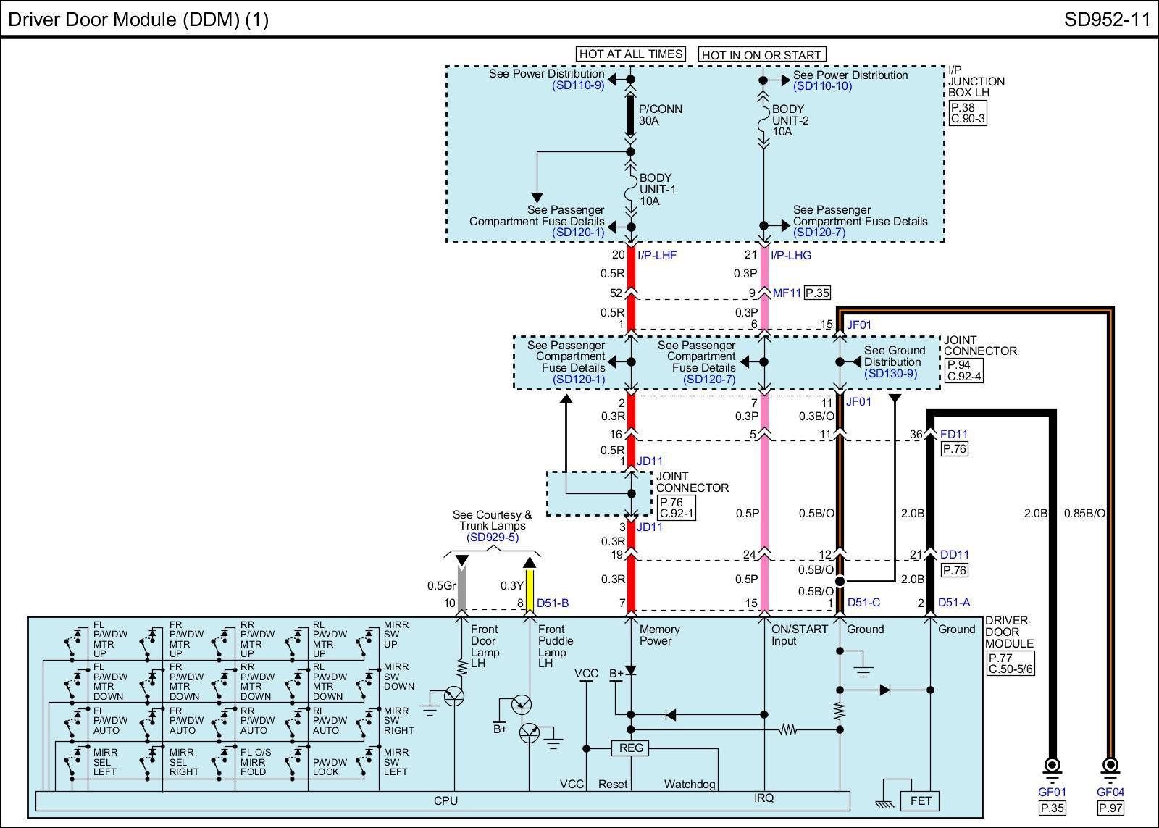The image size is (1159, 828).
Task: Click the FET block in the module
Action: coord(920,800)
